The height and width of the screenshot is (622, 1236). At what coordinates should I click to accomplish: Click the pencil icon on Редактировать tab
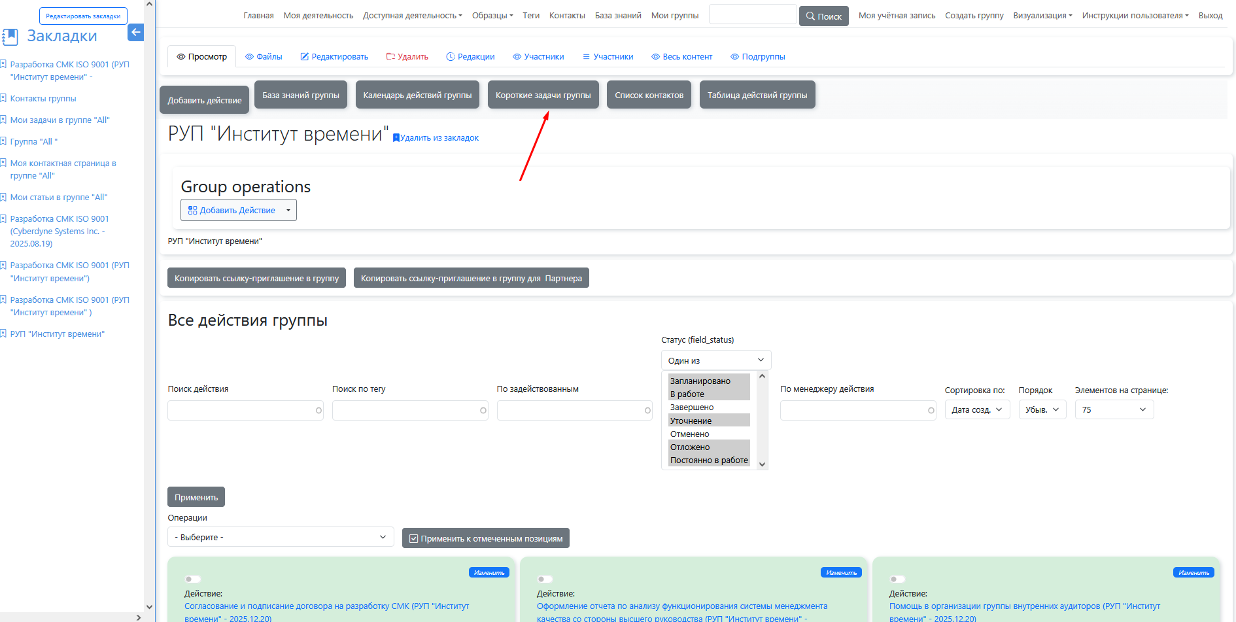tap(304, 57)
